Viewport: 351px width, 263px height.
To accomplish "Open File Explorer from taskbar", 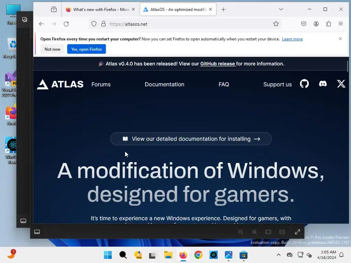I will coord(168,255).
